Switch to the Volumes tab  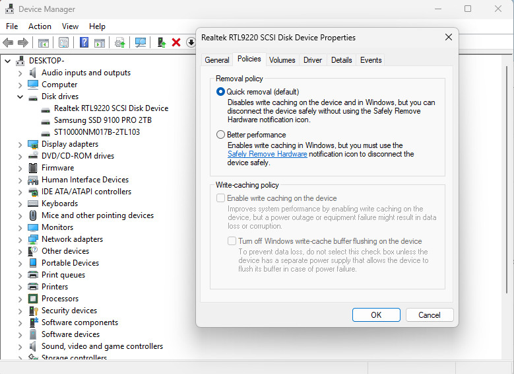(x=282, y=60)
